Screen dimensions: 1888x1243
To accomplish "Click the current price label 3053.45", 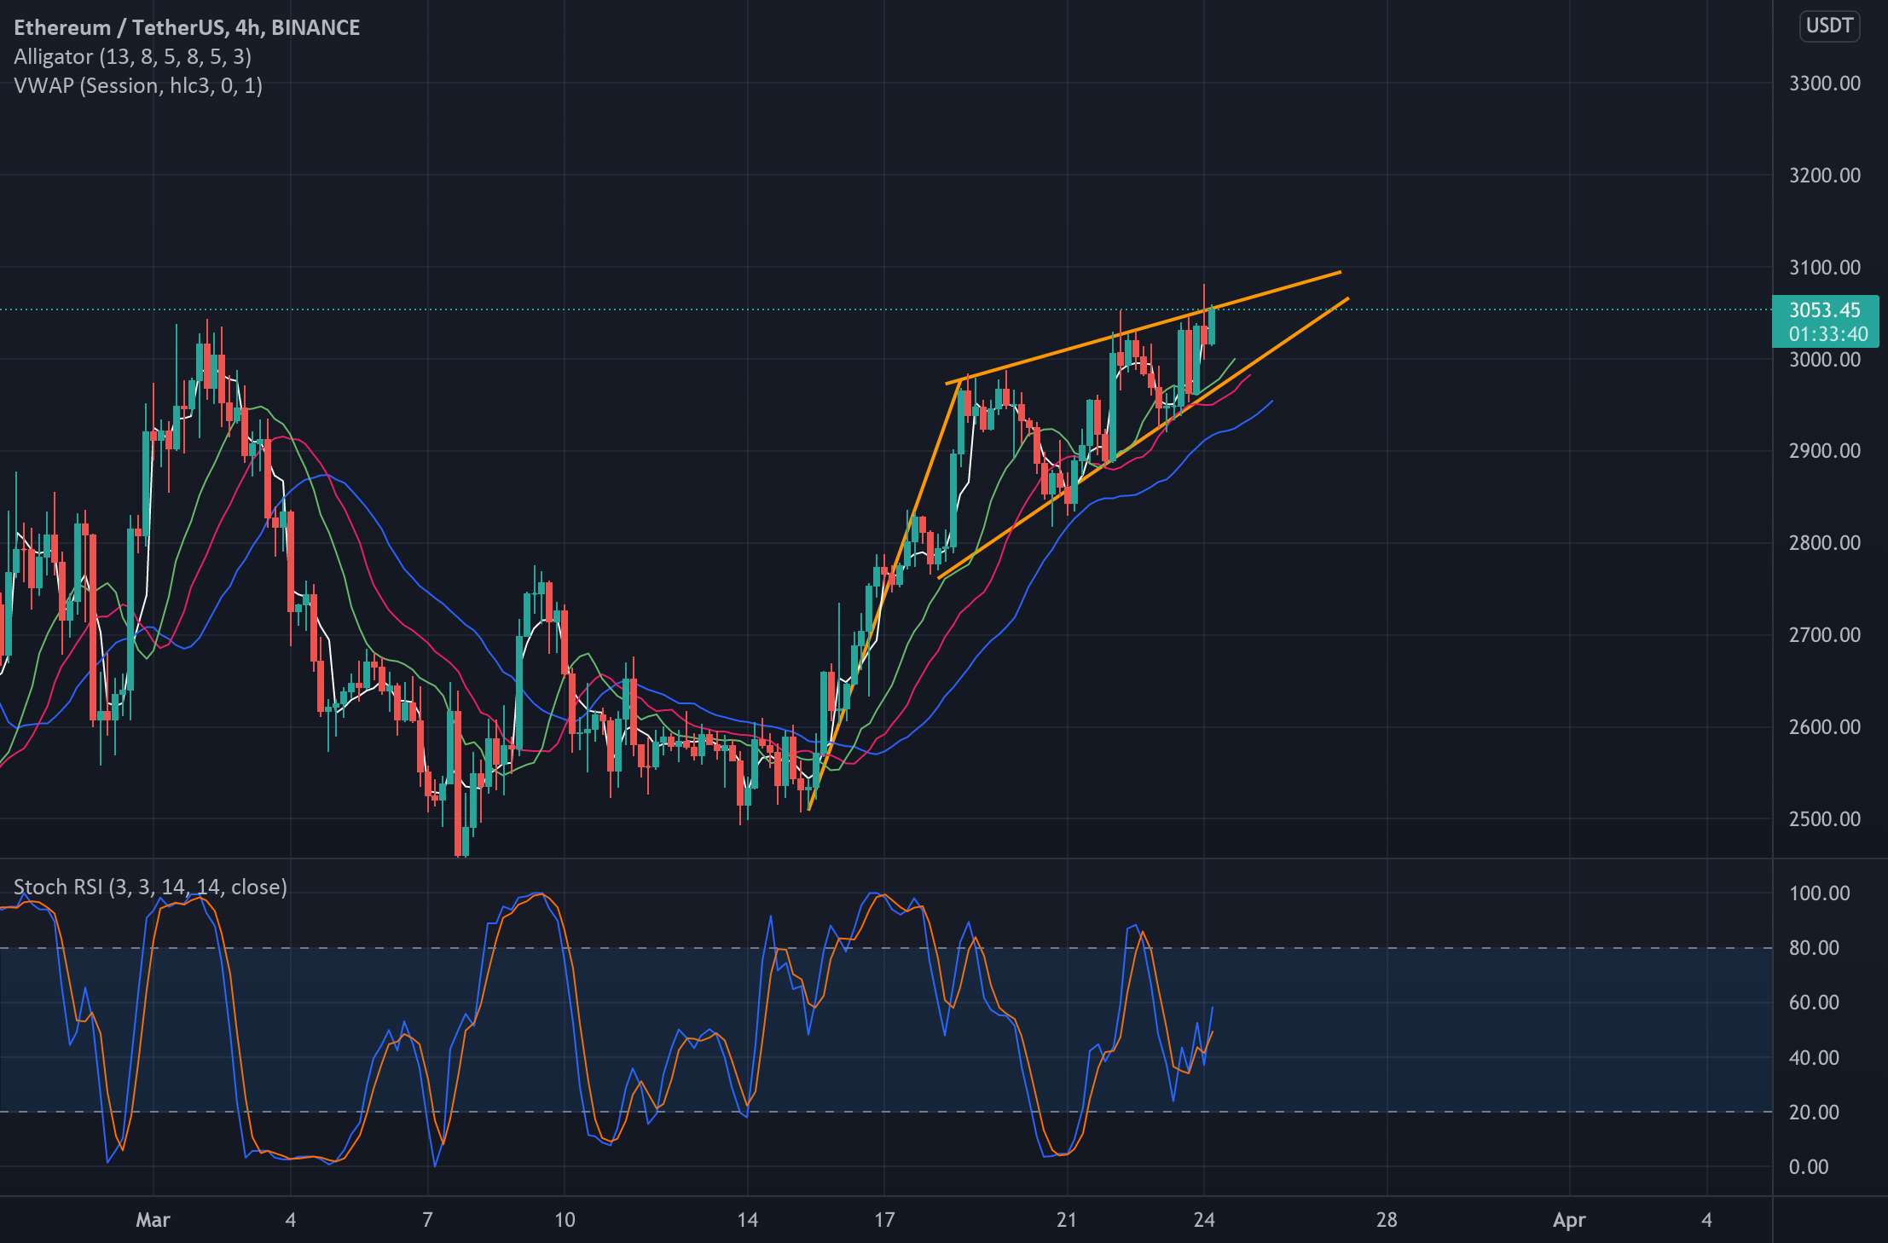I will 1825,310.
